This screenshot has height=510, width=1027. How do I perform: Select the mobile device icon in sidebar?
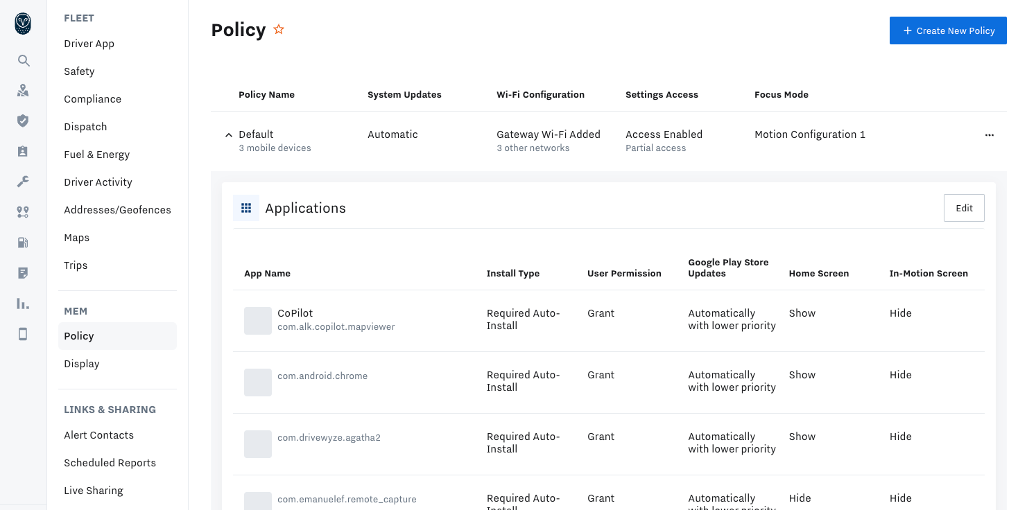pyautogui.click(x=23, y=333)
